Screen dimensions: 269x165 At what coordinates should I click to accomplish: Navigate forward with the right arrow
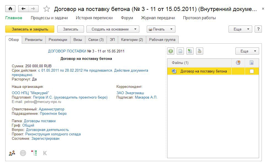coord(33,9)
